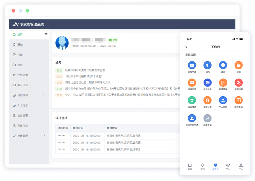Open 评标邀请 in the left sidebar
Viewport: 255px width, 181px height.
22,75
